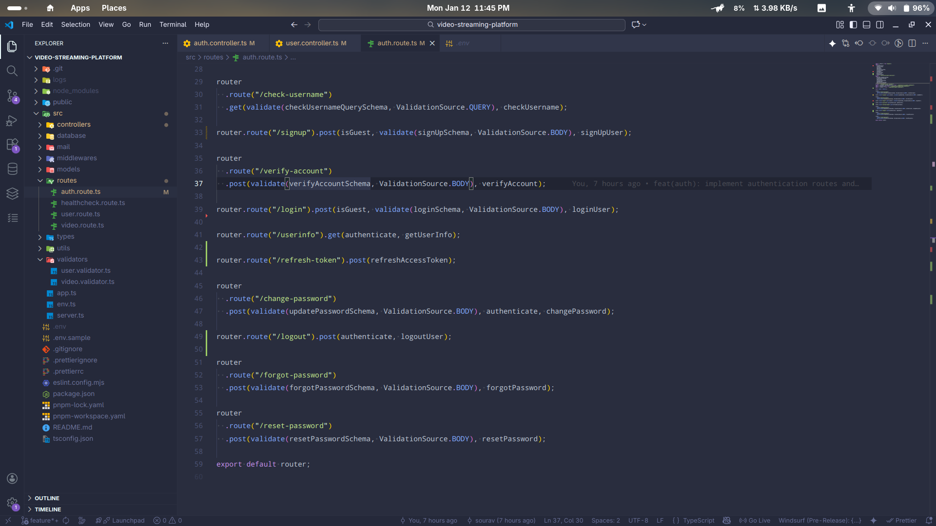Open Source Control view with badge
This screenshot has height=526, width=936.
click(x=12, y=96)
